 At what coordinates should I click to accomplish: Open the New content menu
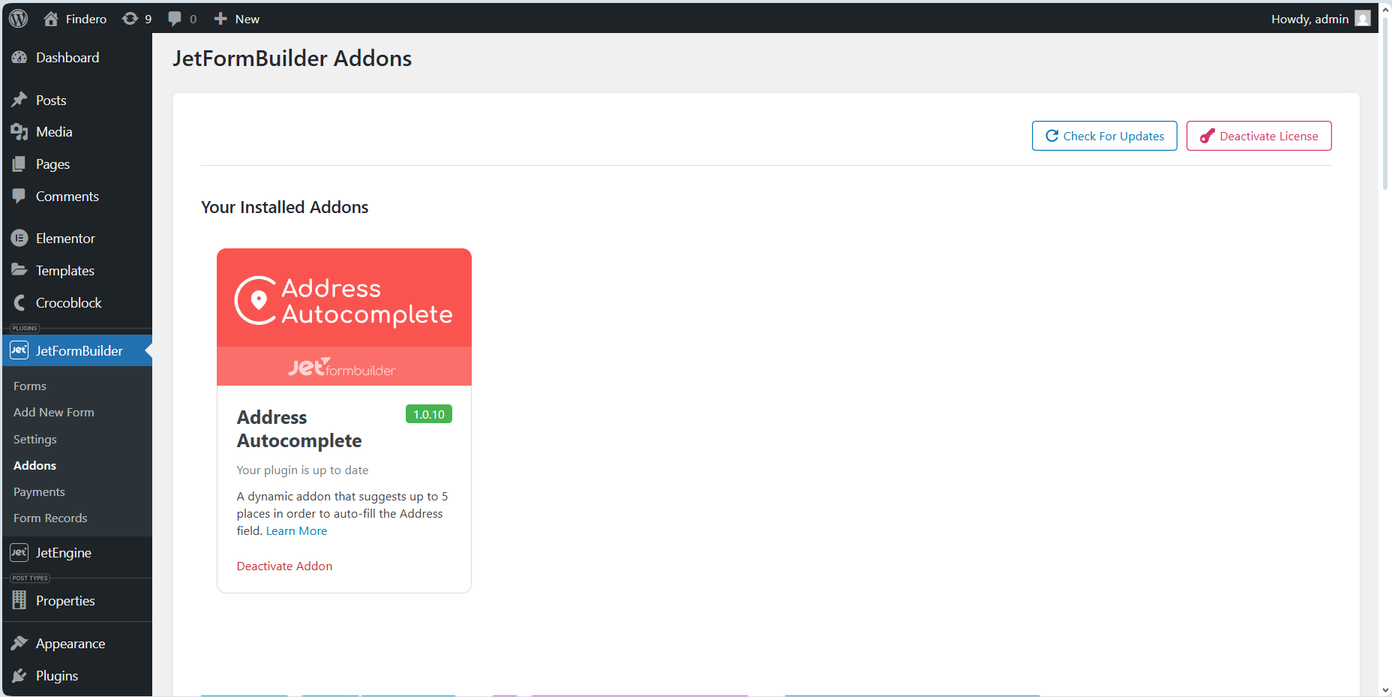click(x=236, y=18)
